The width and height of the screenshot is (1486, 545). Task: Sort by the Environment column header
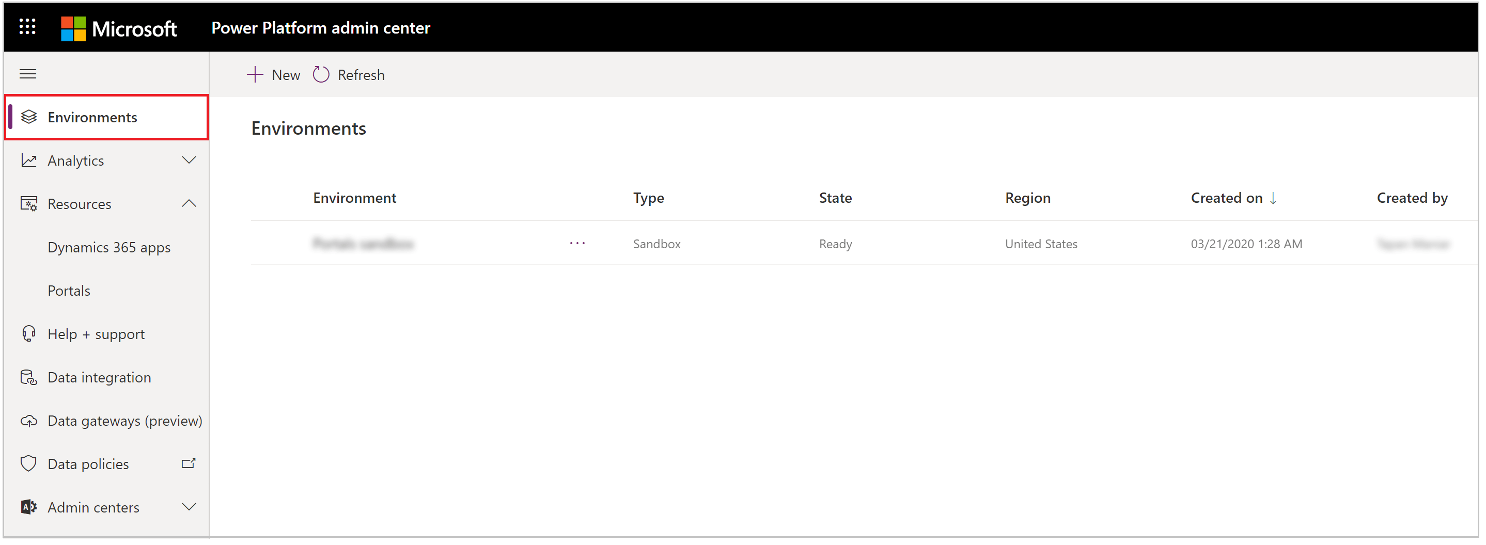355,198
